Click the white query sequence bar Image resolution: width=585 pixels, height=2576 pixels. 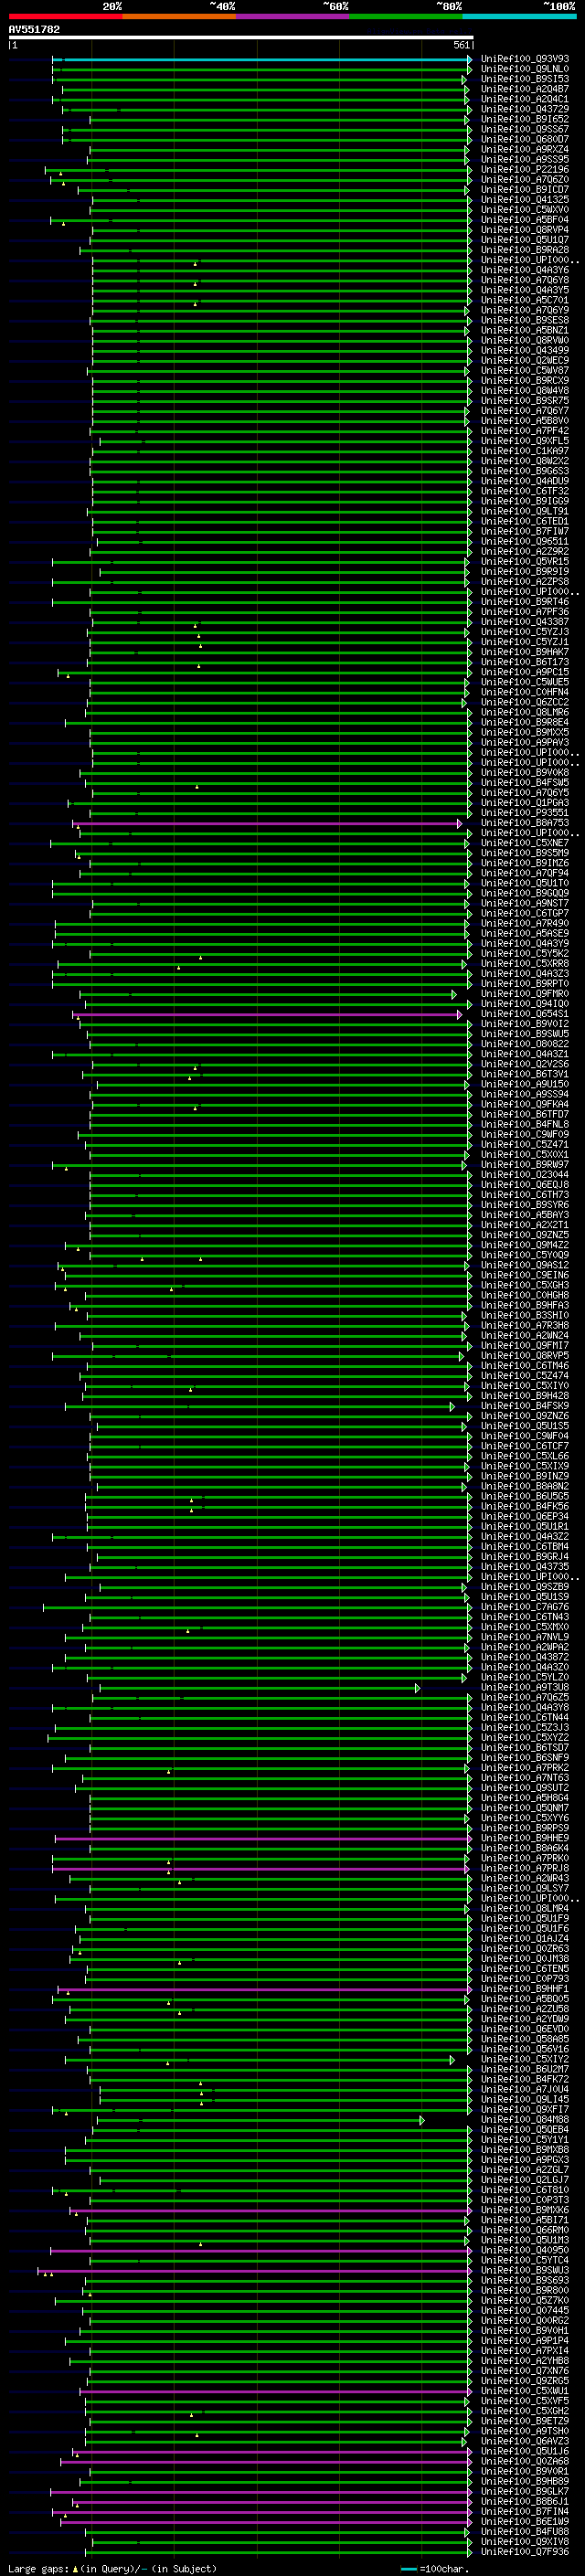coord(241,38)
